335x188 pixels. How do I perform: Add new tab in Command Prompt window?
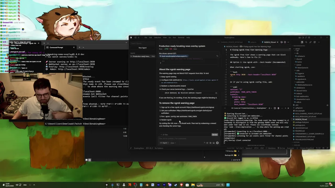tap(79, 47)
